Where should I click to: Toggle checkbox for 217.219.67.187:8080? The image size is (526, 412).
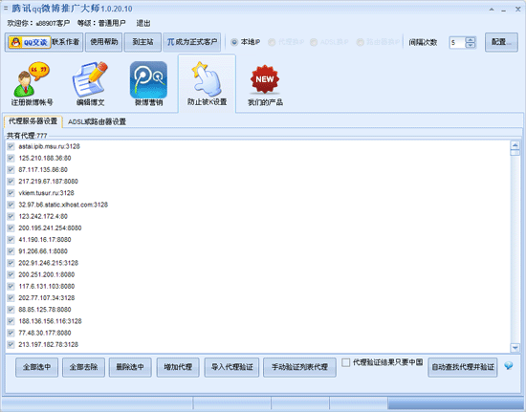(11, 182)
